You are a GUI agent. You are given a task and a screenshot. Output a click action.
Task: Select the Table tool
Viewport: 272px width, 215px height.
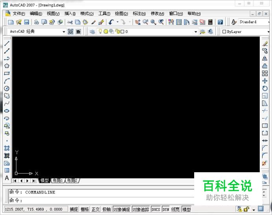[x=7, y=171]
